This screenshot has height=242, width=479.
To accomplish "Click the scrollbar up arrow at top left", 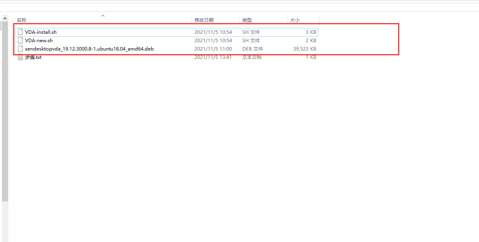I will [4, 18].
